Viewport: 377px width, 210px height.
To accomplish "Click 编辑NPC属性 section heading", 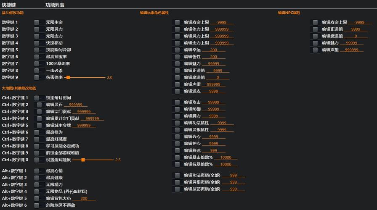I will 289,13.
